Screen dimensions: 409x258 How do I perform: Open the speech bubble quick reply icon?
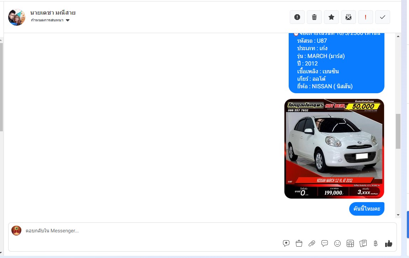coord(325,243)
